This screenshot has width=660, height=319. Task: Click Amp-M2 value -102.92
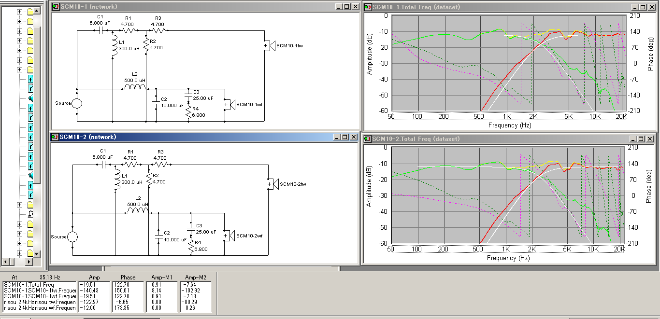click(x=189, y=291)
